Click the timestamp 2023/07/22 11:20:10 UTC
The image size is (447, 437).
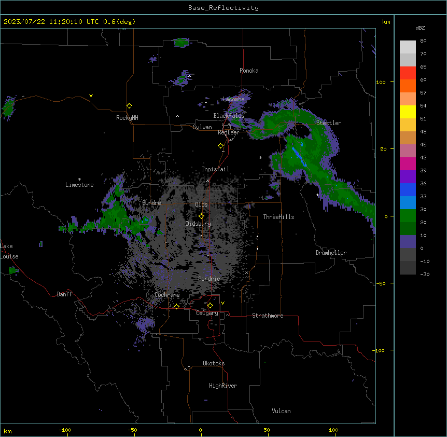pos(51,22)
